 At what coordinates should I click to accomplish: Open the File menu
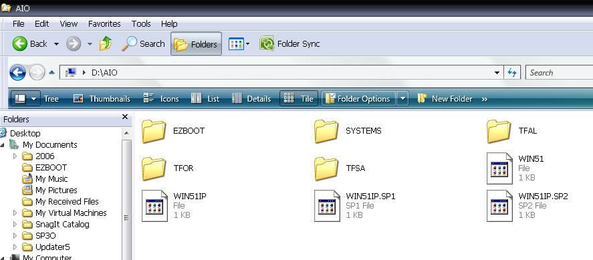[x=18, y=23]
